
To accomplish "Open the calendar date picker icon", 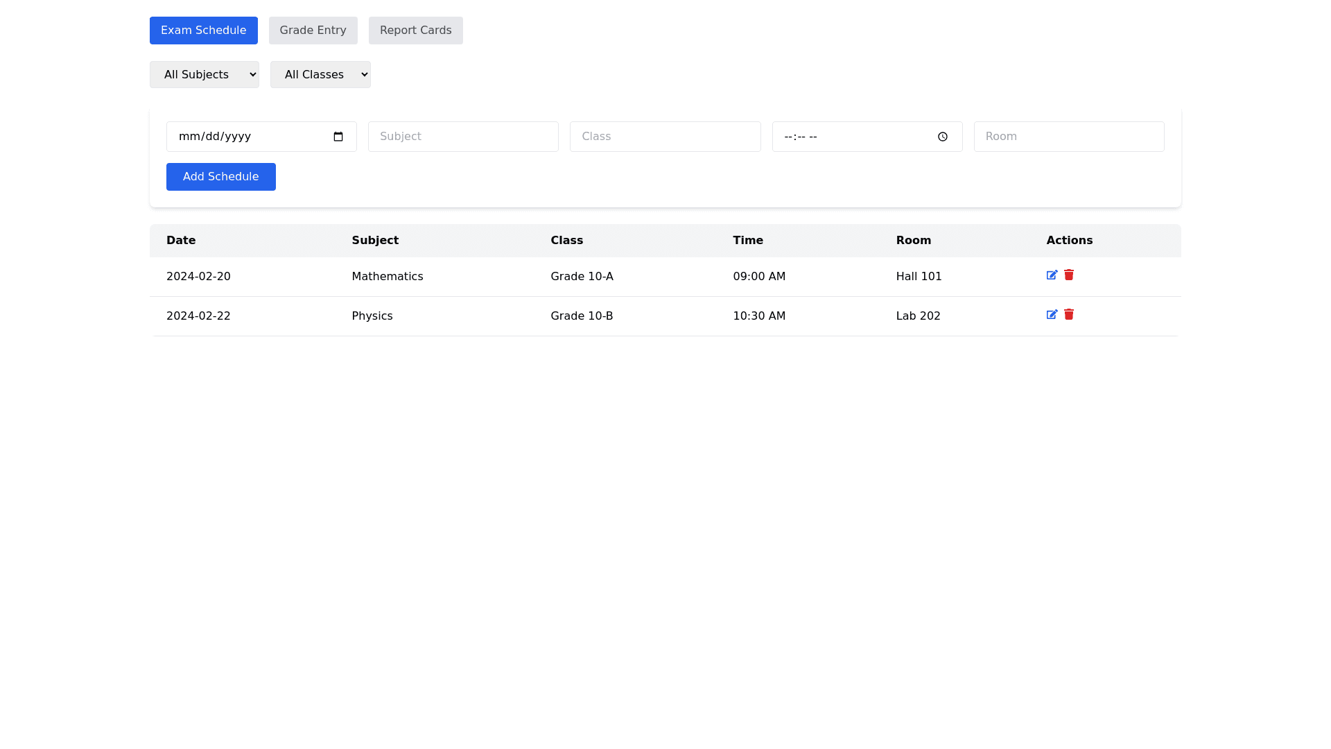I will [x=338, y=137].
